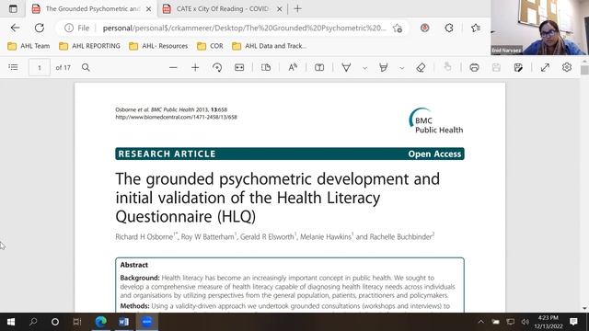This screenshot has height=331, width=589.
Task: Open the red extension icon
Action: pos(425,28)
